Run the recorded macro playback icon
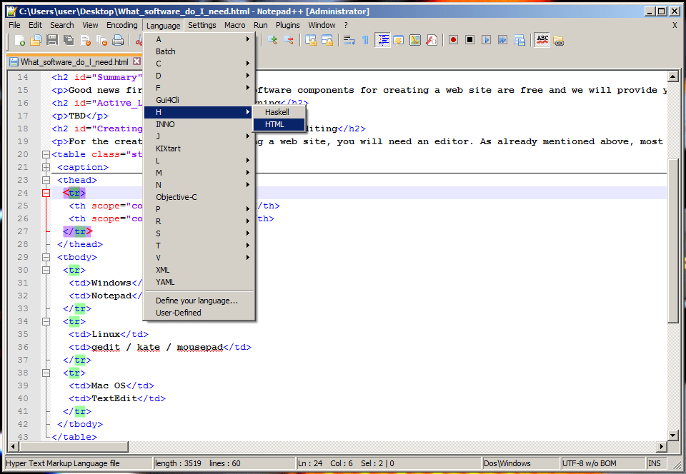 487,40
